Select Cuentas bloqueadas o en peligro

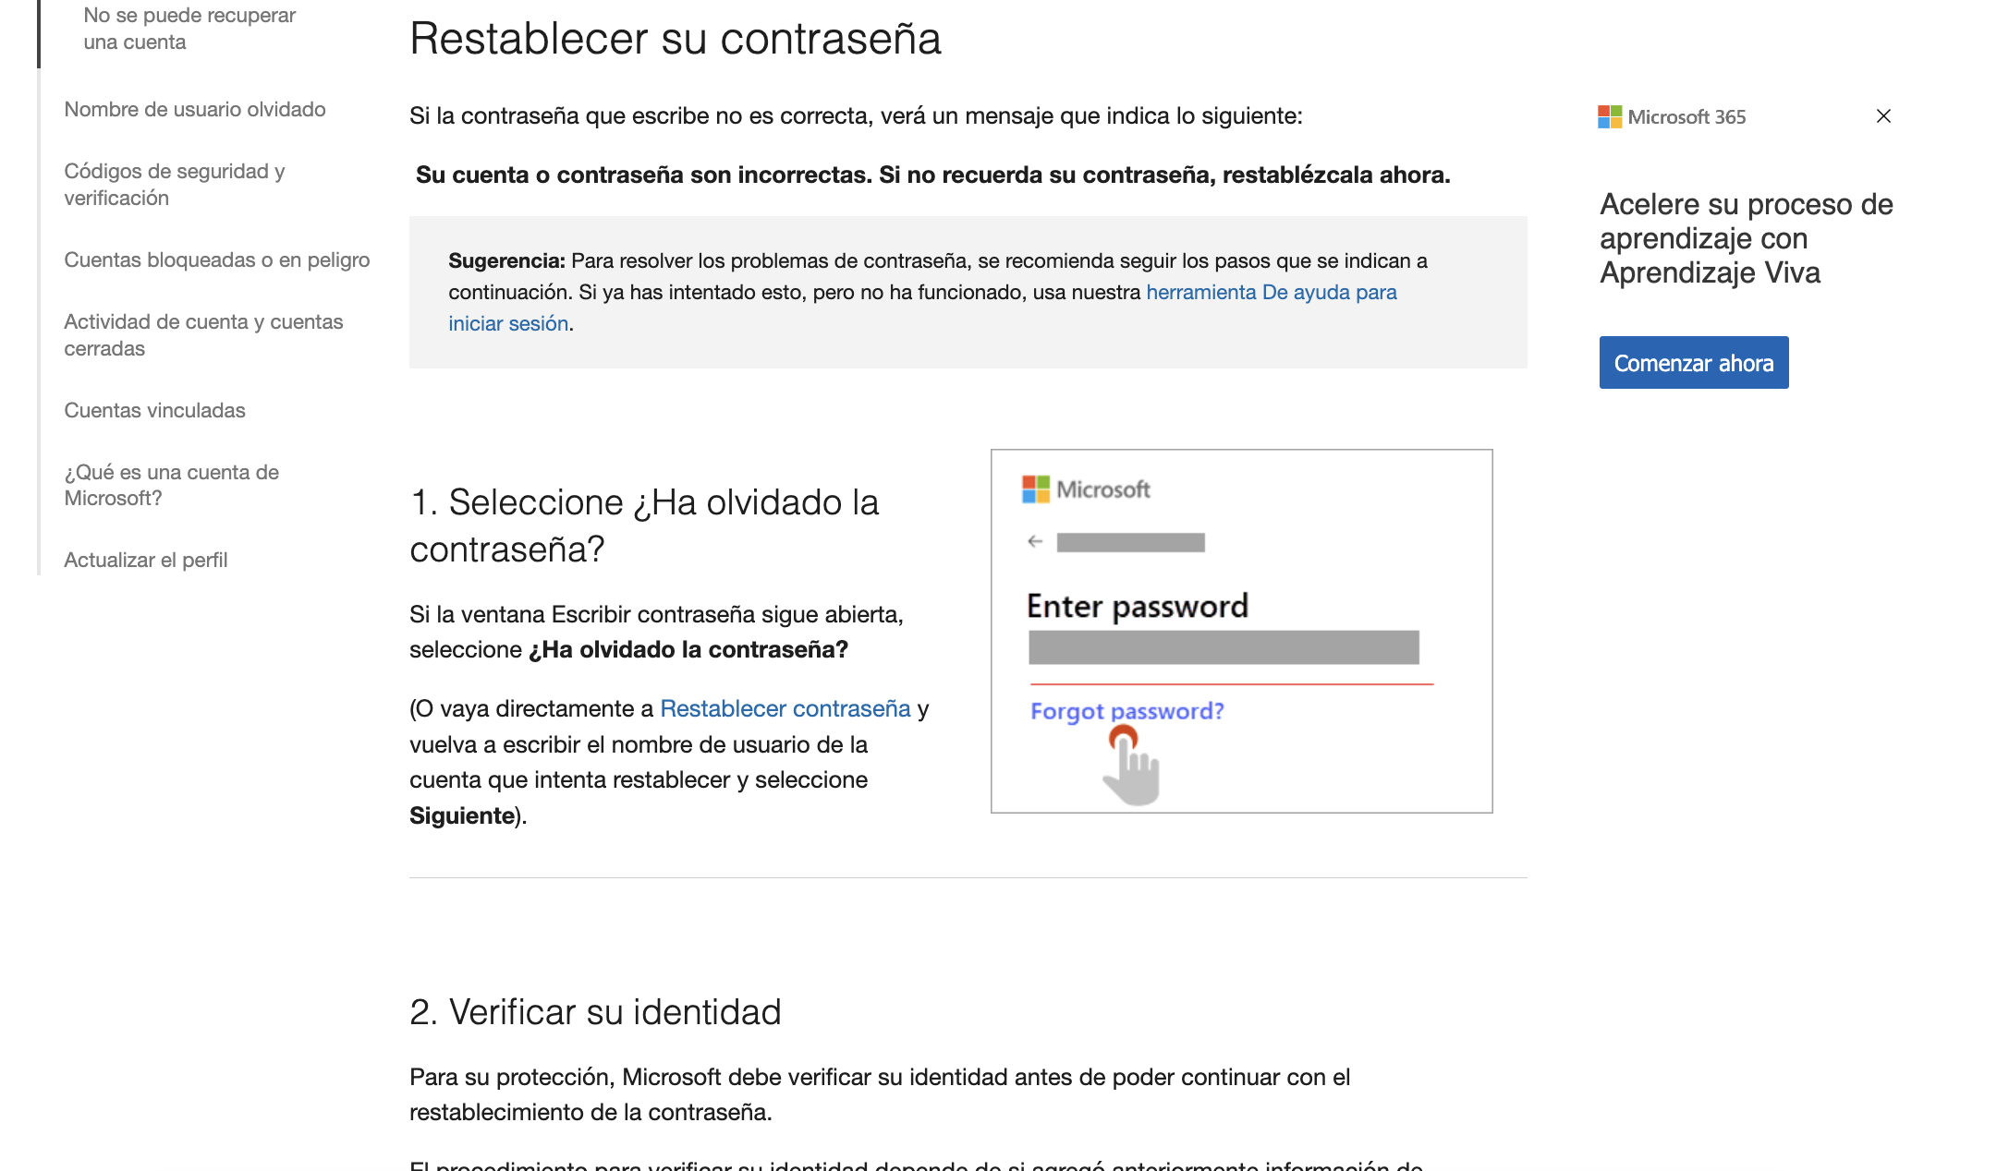[x=217, y=260]
